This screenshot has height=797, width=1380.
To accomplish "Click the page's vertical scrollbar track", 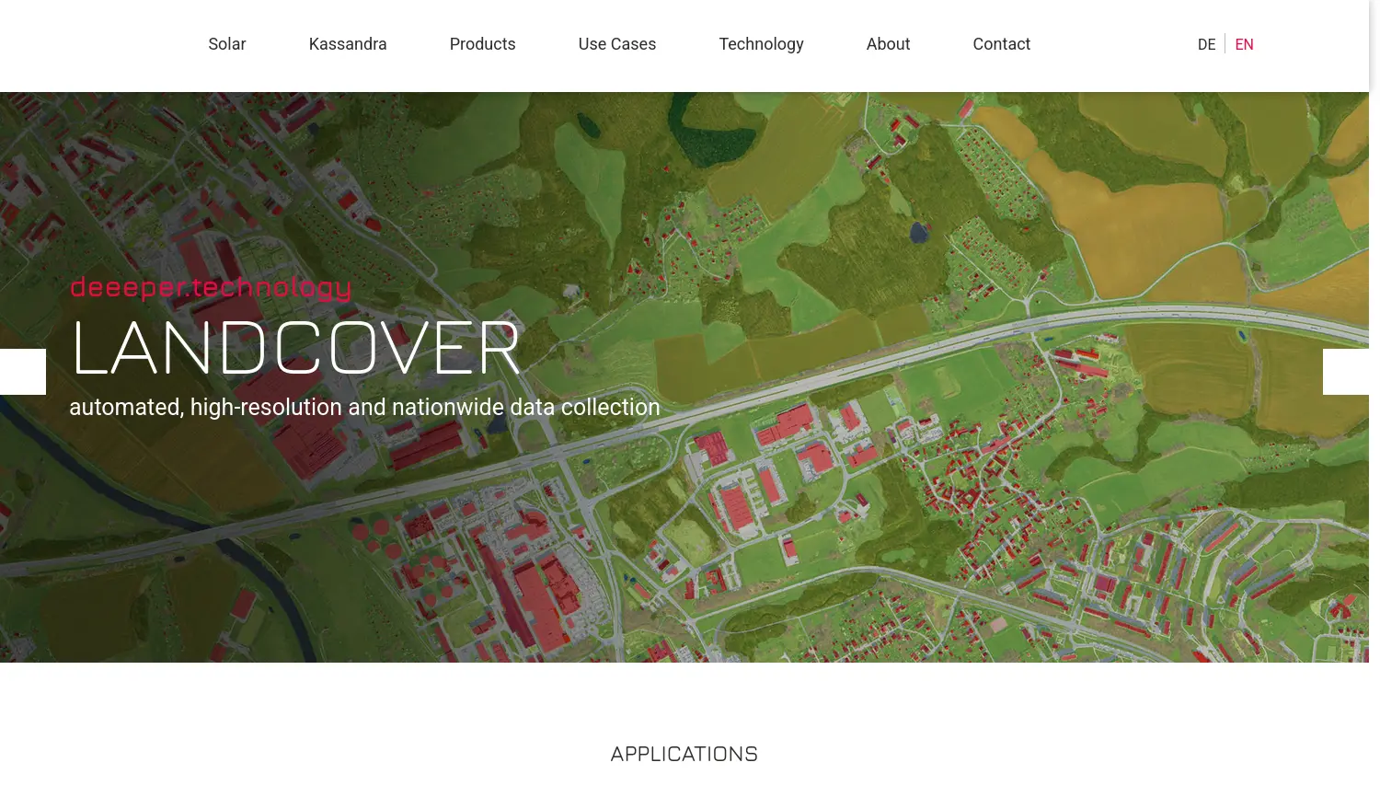I will (x=1374, y=460).
